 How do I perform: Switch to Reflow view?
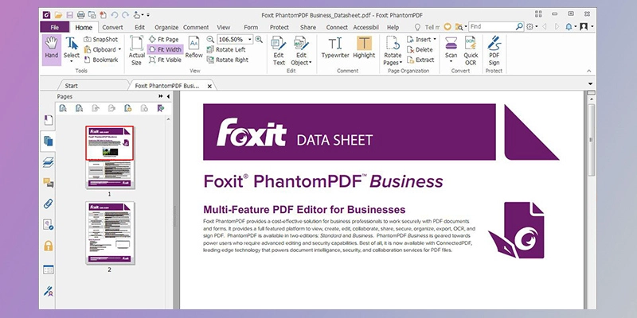(x=193, y=48)
